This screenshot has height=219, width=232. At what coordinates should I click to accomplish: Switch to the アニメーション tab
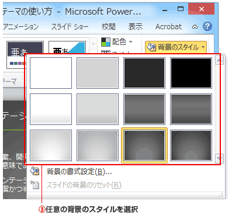[21, 27]
